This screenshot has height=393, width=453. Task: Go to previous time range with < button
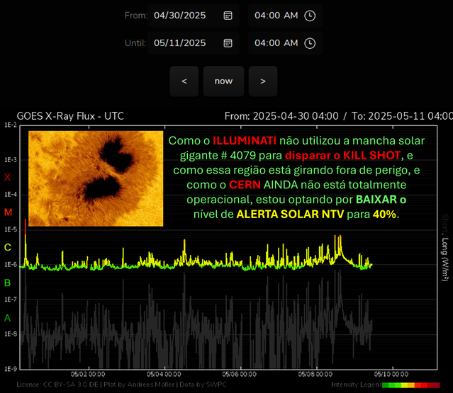coord(184,81)
